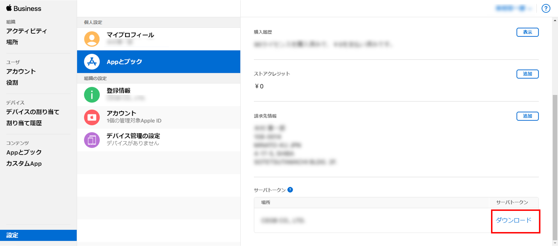
Task: Click the サーバトークン help question icon
Action: 290,190
